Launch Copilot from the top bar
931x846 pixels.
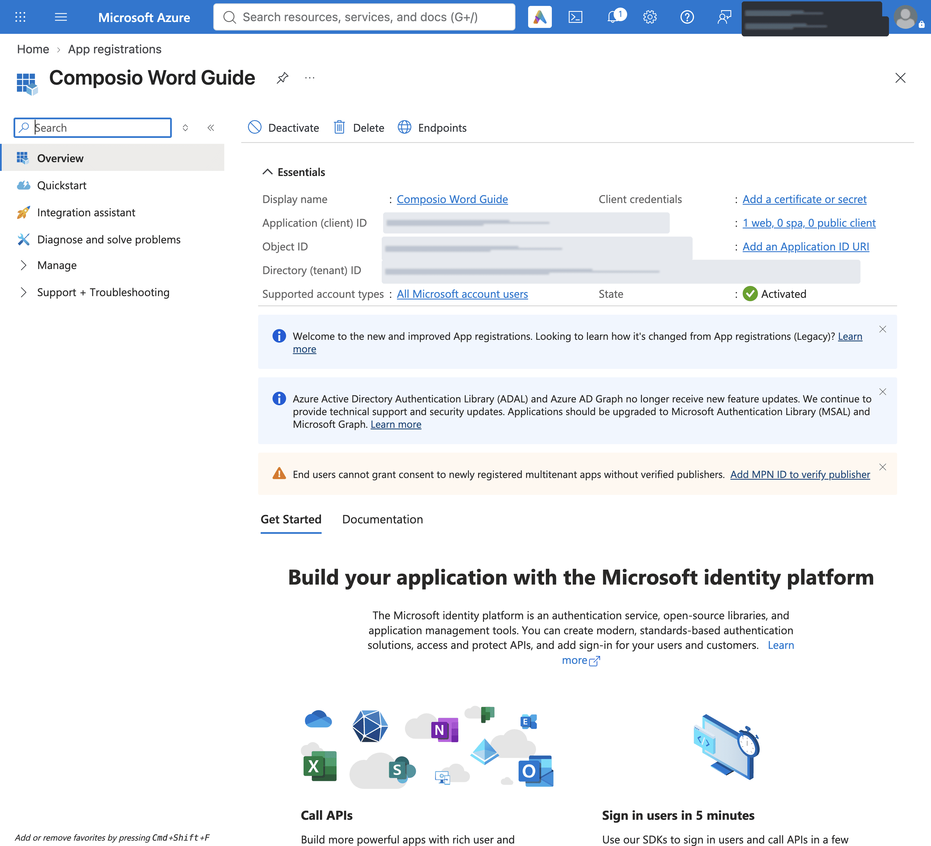(x=539, y=17)
